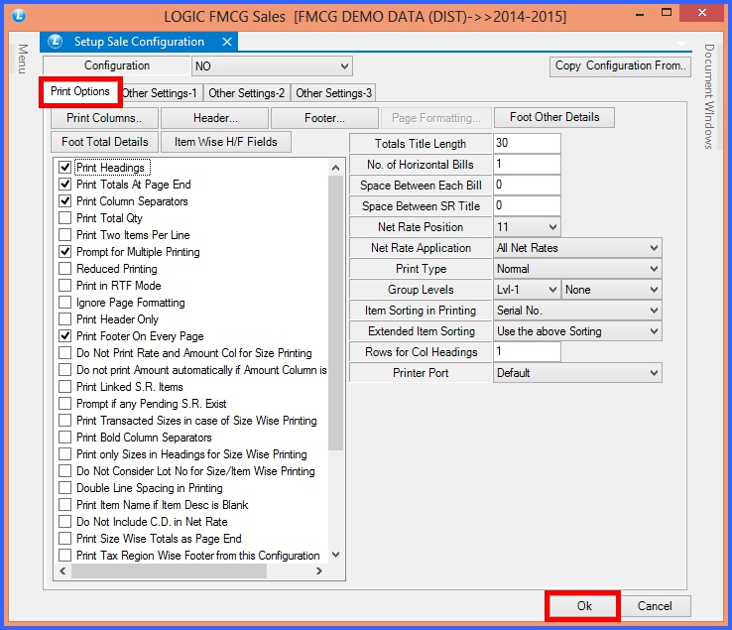This screenshot has height=630, width=732.
Task: Click Foot Other Details button
Action: 554,117
